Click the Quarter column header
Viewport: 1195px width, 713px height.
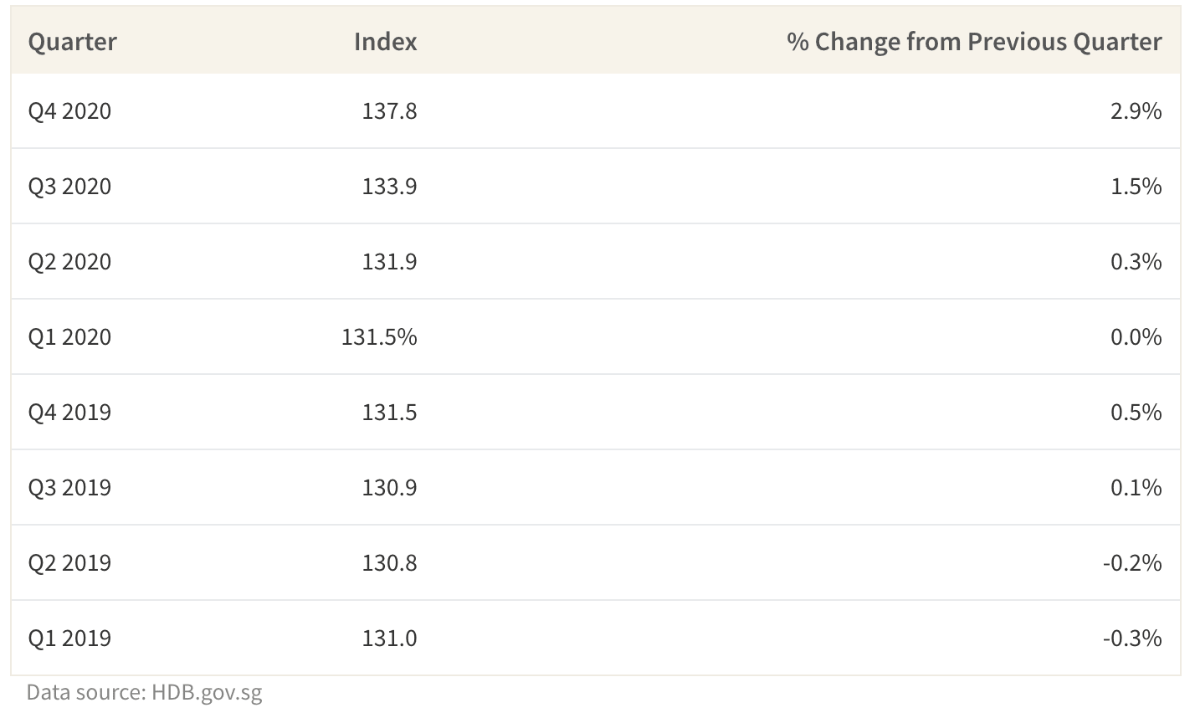click(x=72, y=42)
